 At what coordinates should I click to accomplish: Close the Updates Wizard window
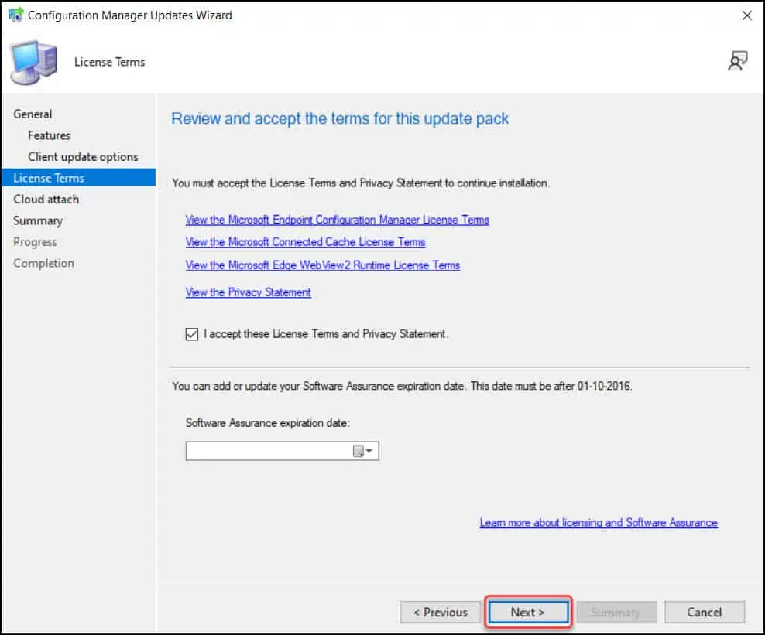pyautogui.click(x=747, y=15)
